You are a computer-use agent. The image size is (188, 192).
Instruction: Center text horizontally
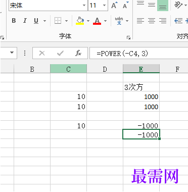152,21
